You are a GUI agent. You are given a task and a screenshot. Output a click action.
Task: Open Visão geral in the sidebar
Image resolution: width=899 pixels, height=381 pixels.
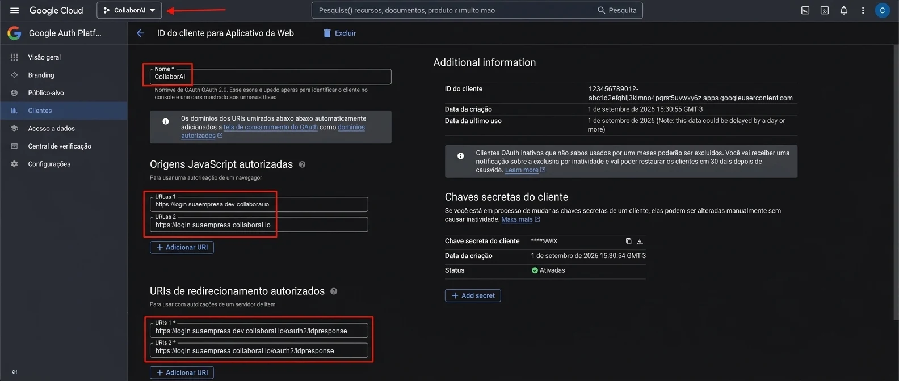tap(44, 57)
